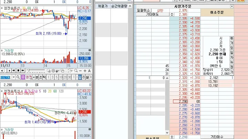
Task: Stop the chart replay
Action: point(18,71)
